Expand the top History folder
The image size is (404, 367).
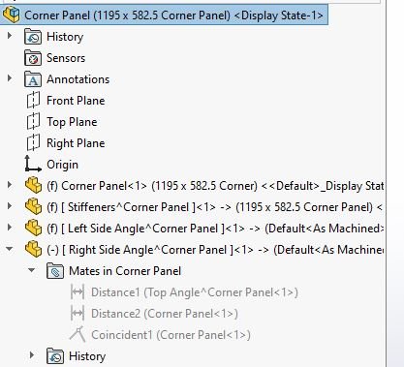[x=10, y=35]
